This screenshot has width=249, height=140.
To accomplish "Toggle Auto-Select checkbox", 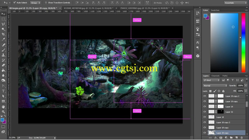I will tap(14, 2).
